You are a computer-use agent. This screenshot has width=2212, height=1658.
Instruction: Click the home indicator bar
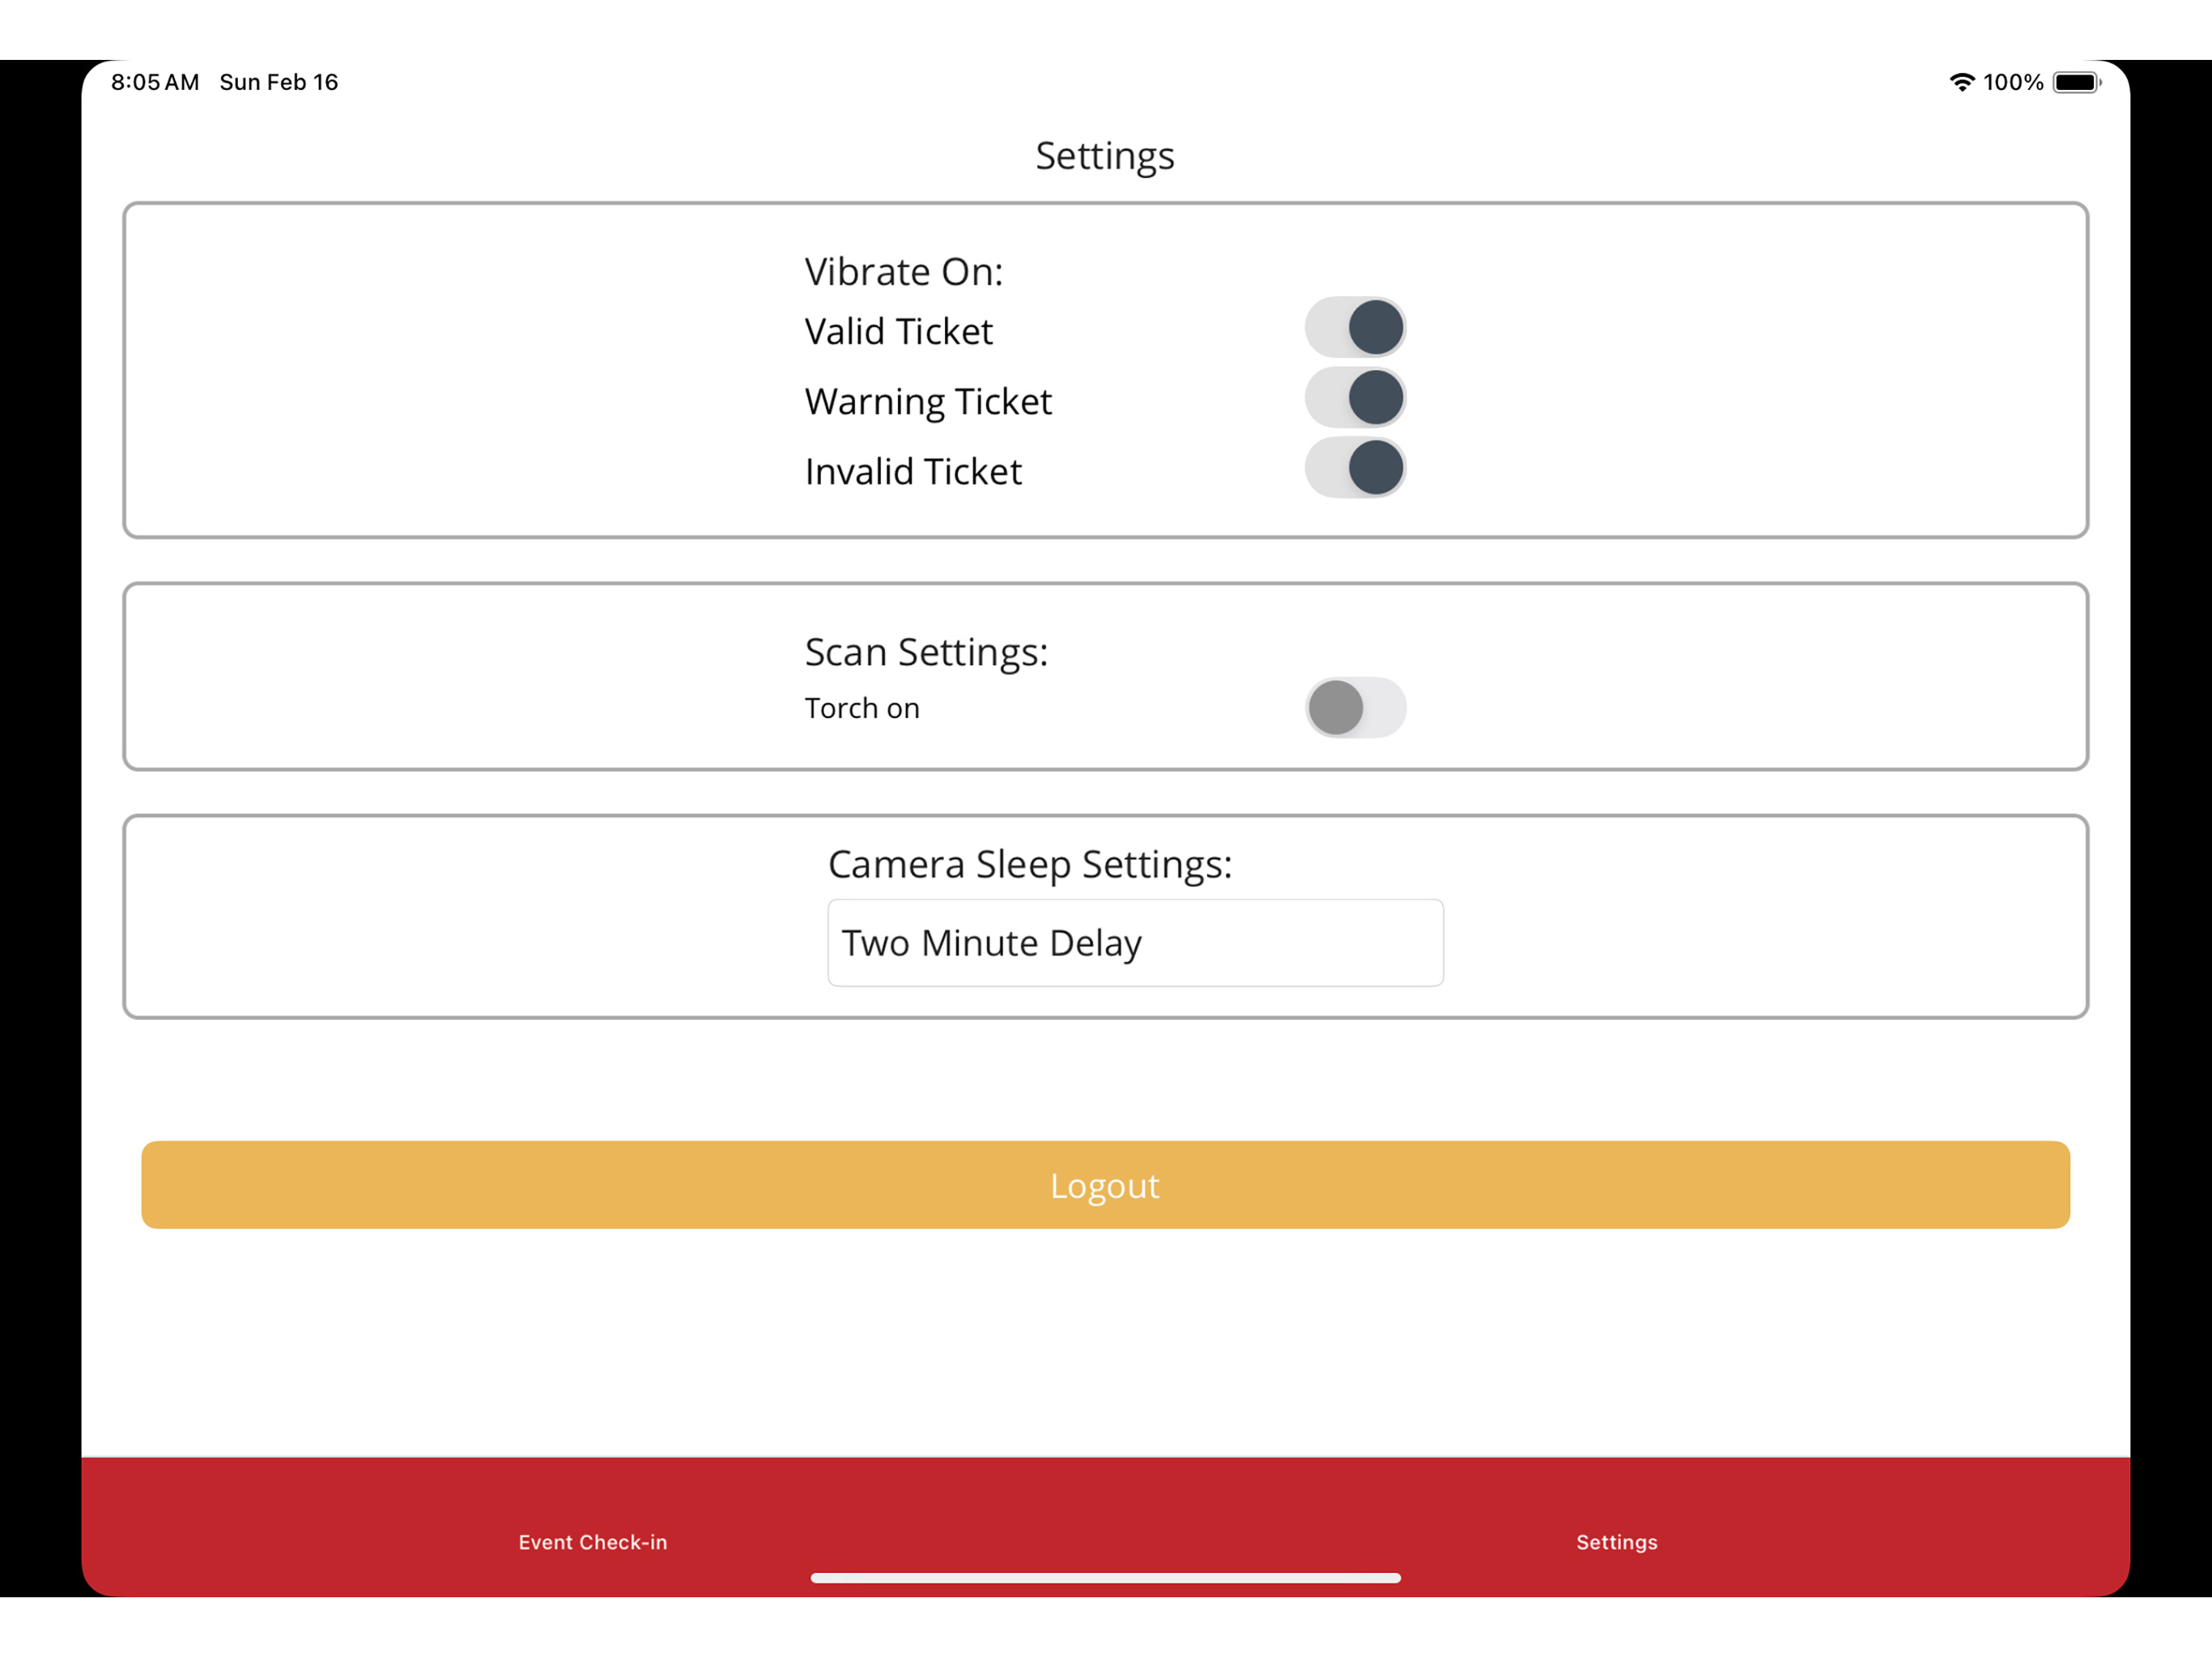1105,1578
